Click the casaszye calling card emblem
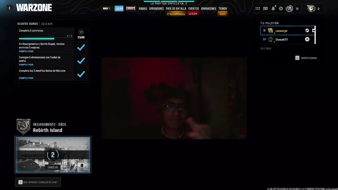Image resolution: width=338 pixels, height=190 pixels. pyautogui.click(x=270, y=31)
